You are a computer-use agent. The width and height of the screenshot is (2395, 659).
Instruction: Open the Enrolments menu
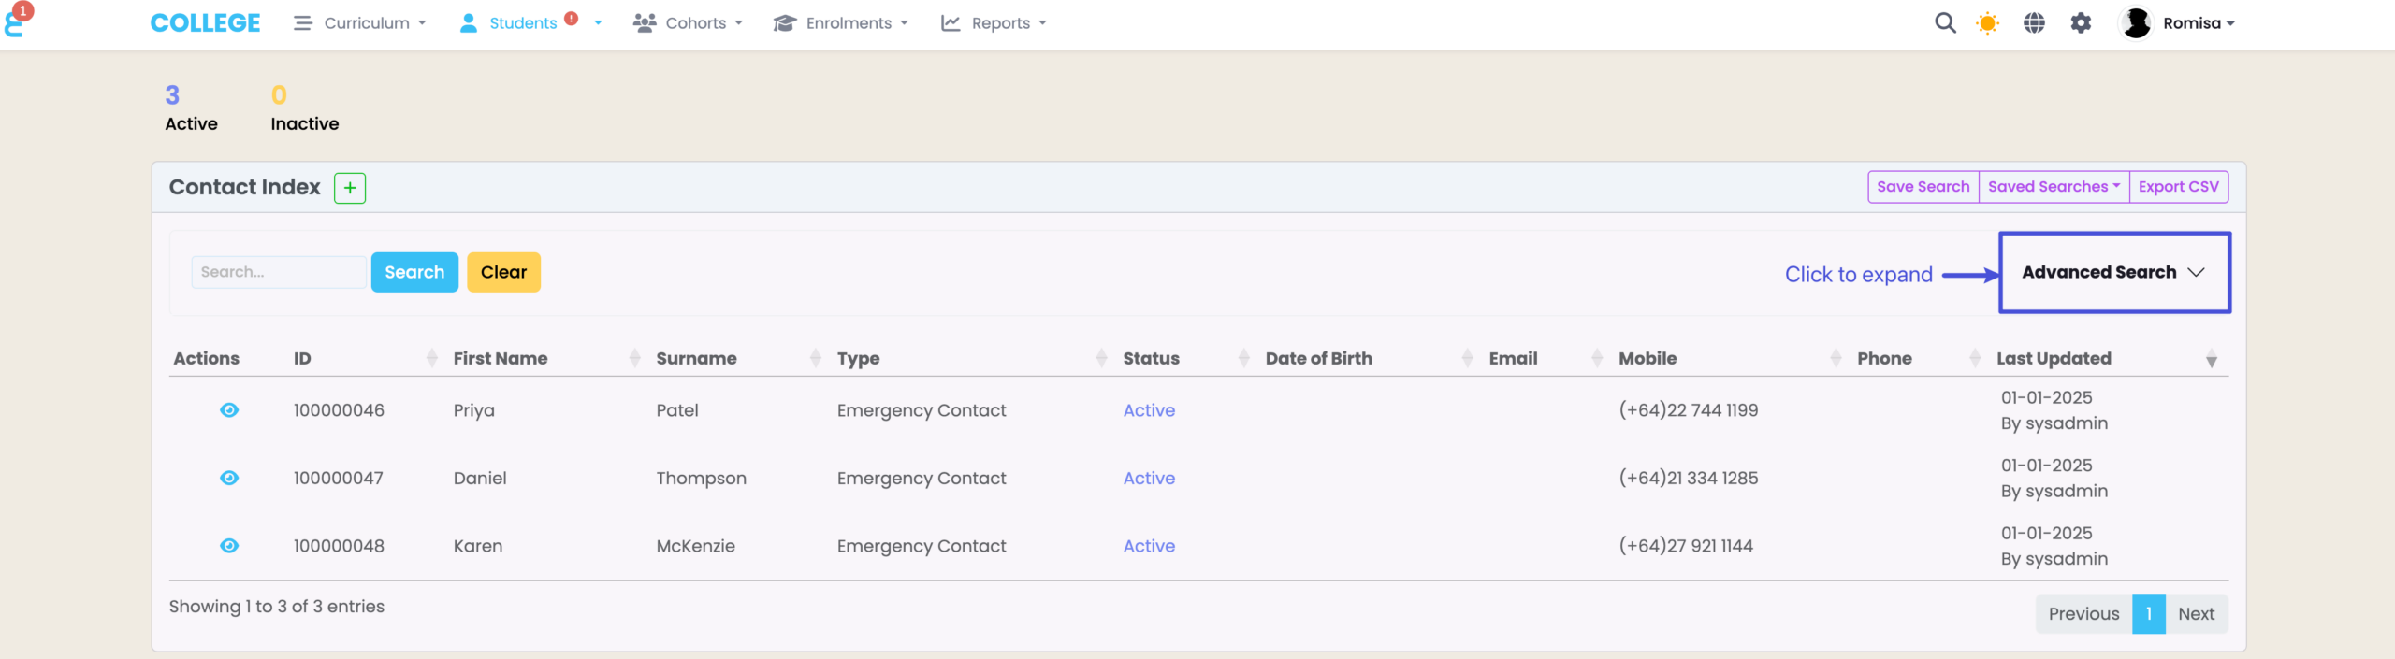pyautogui.click(x=840, y=23)
